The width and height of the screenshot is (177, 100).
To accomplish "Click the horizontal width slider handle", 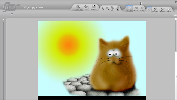I will pos(12,14).
